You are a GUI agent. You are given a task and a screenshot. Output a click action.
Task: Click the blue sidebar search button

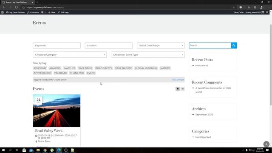[234, 45]
